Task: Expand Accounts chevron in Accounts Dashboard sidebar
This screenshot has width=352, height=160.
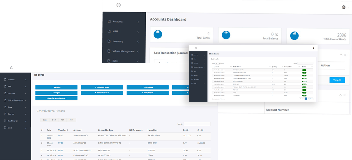Action: [x=138, y=22]
